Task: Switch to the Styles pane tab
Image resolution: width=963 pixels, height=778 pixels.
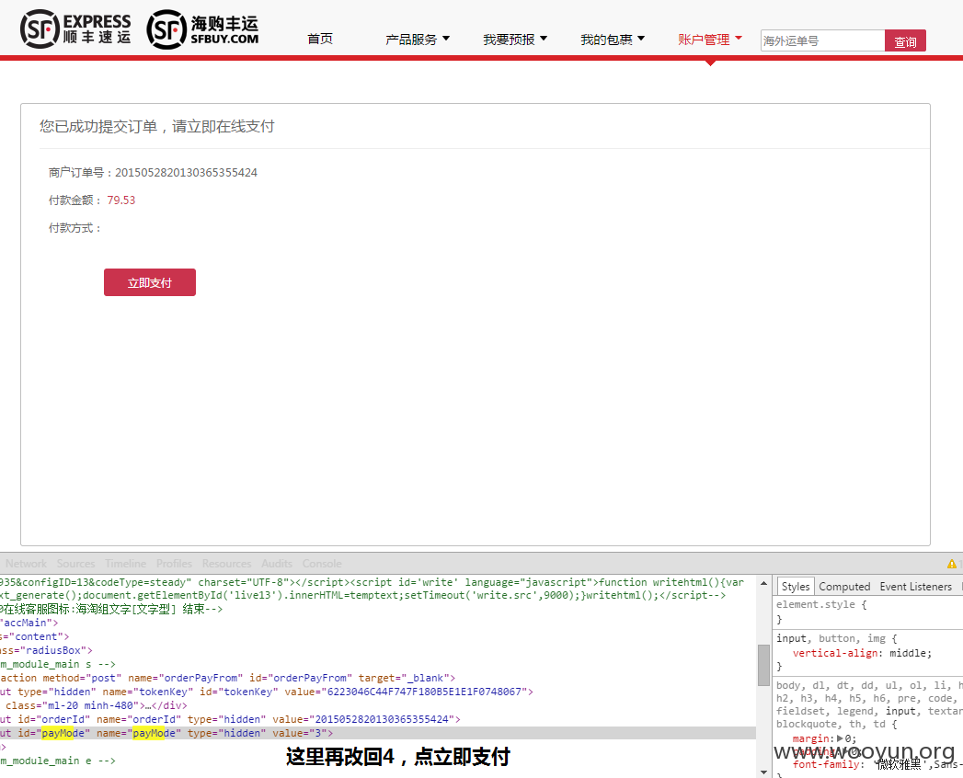Action: click(x=796, y=587)
